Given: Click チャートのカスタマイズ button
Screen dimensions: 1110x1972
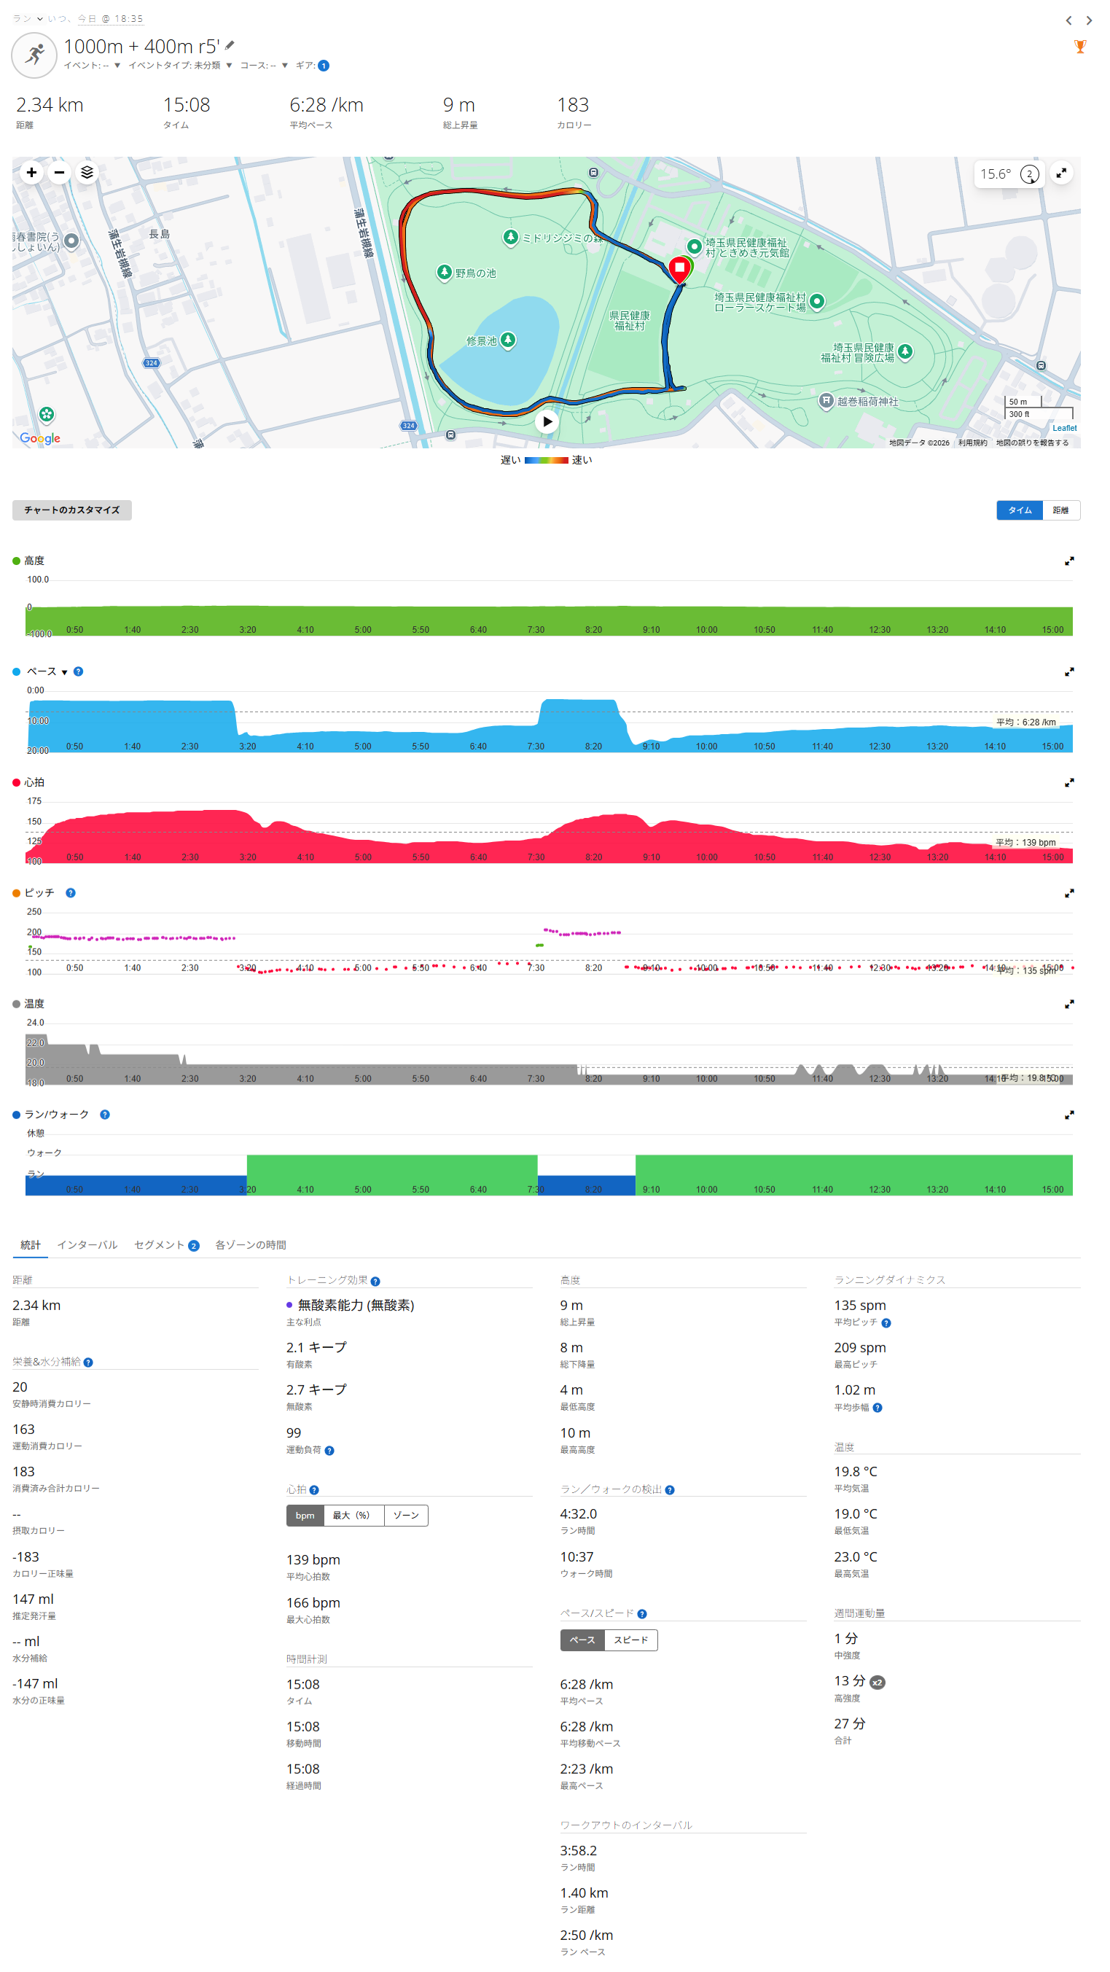Looking at the screenshot, I should click(x=72, y=510).
